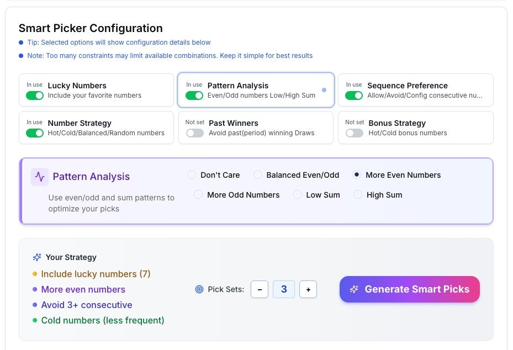
Task: Open the Number Strategy card title
Action: pos(80,123)
